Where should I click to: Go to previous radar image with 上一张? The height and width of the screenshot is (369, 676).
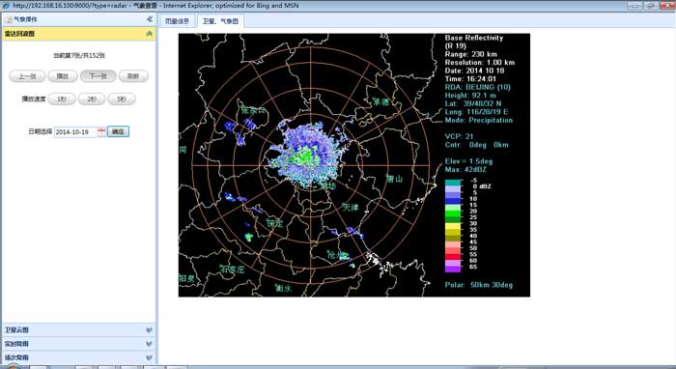coord(27,76)
